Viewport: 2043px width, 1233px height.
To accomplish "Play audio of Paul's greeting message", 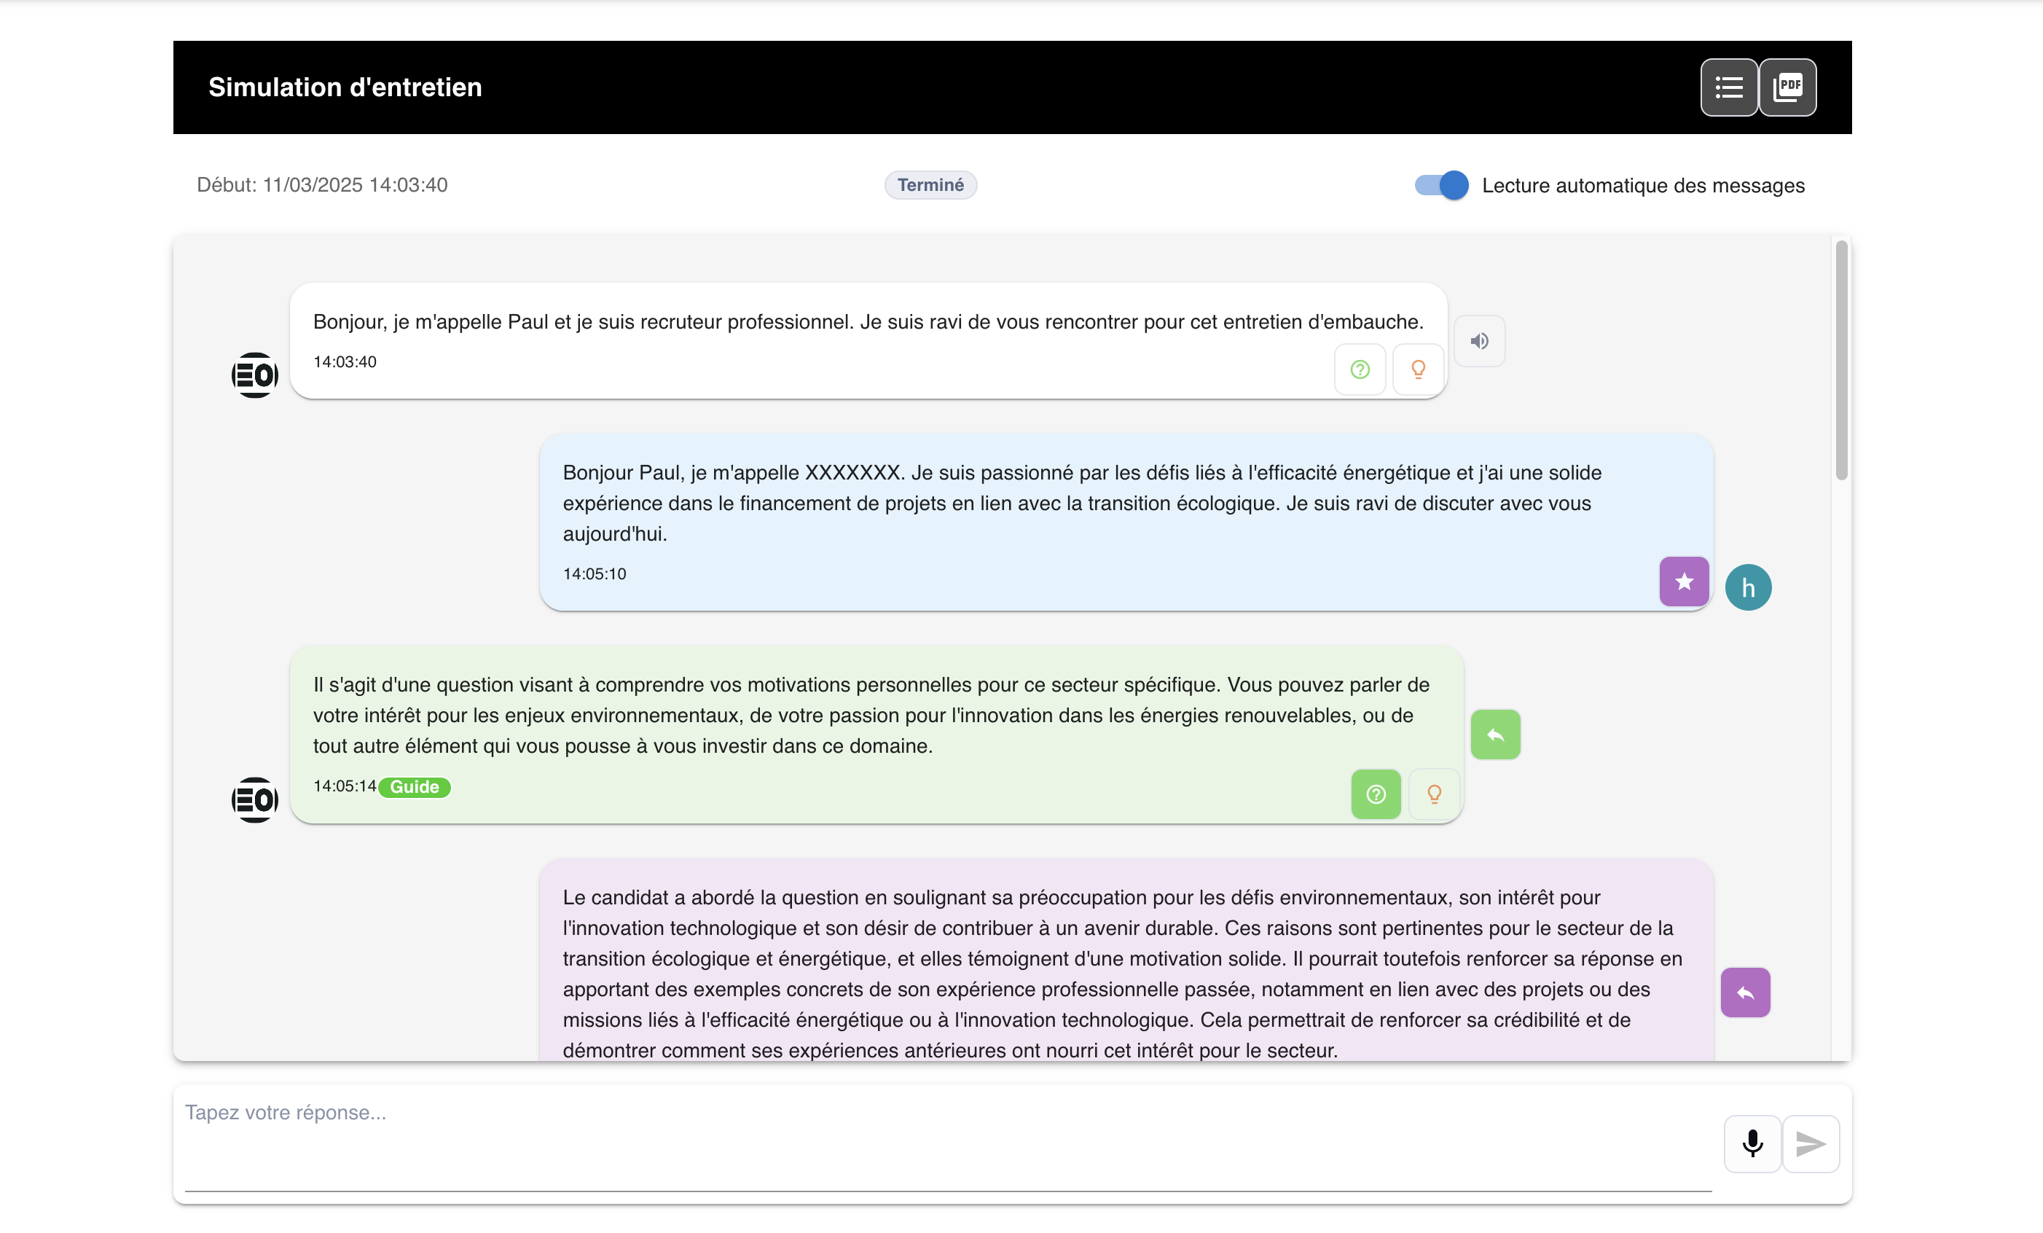I will coord(1479,341).
